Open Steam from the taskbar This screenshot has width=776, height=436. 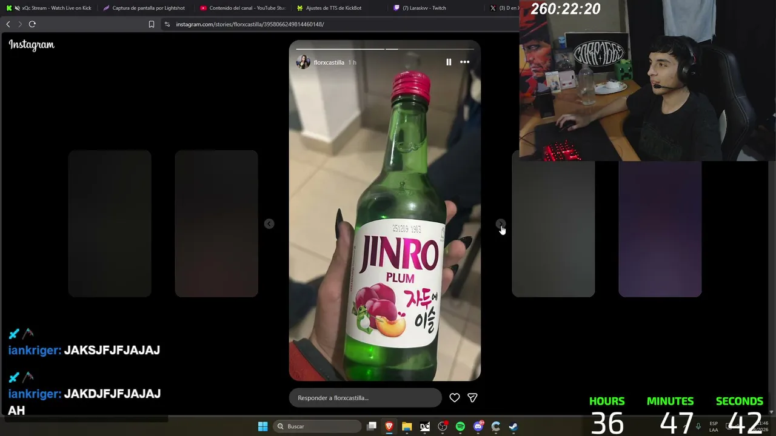513,426
